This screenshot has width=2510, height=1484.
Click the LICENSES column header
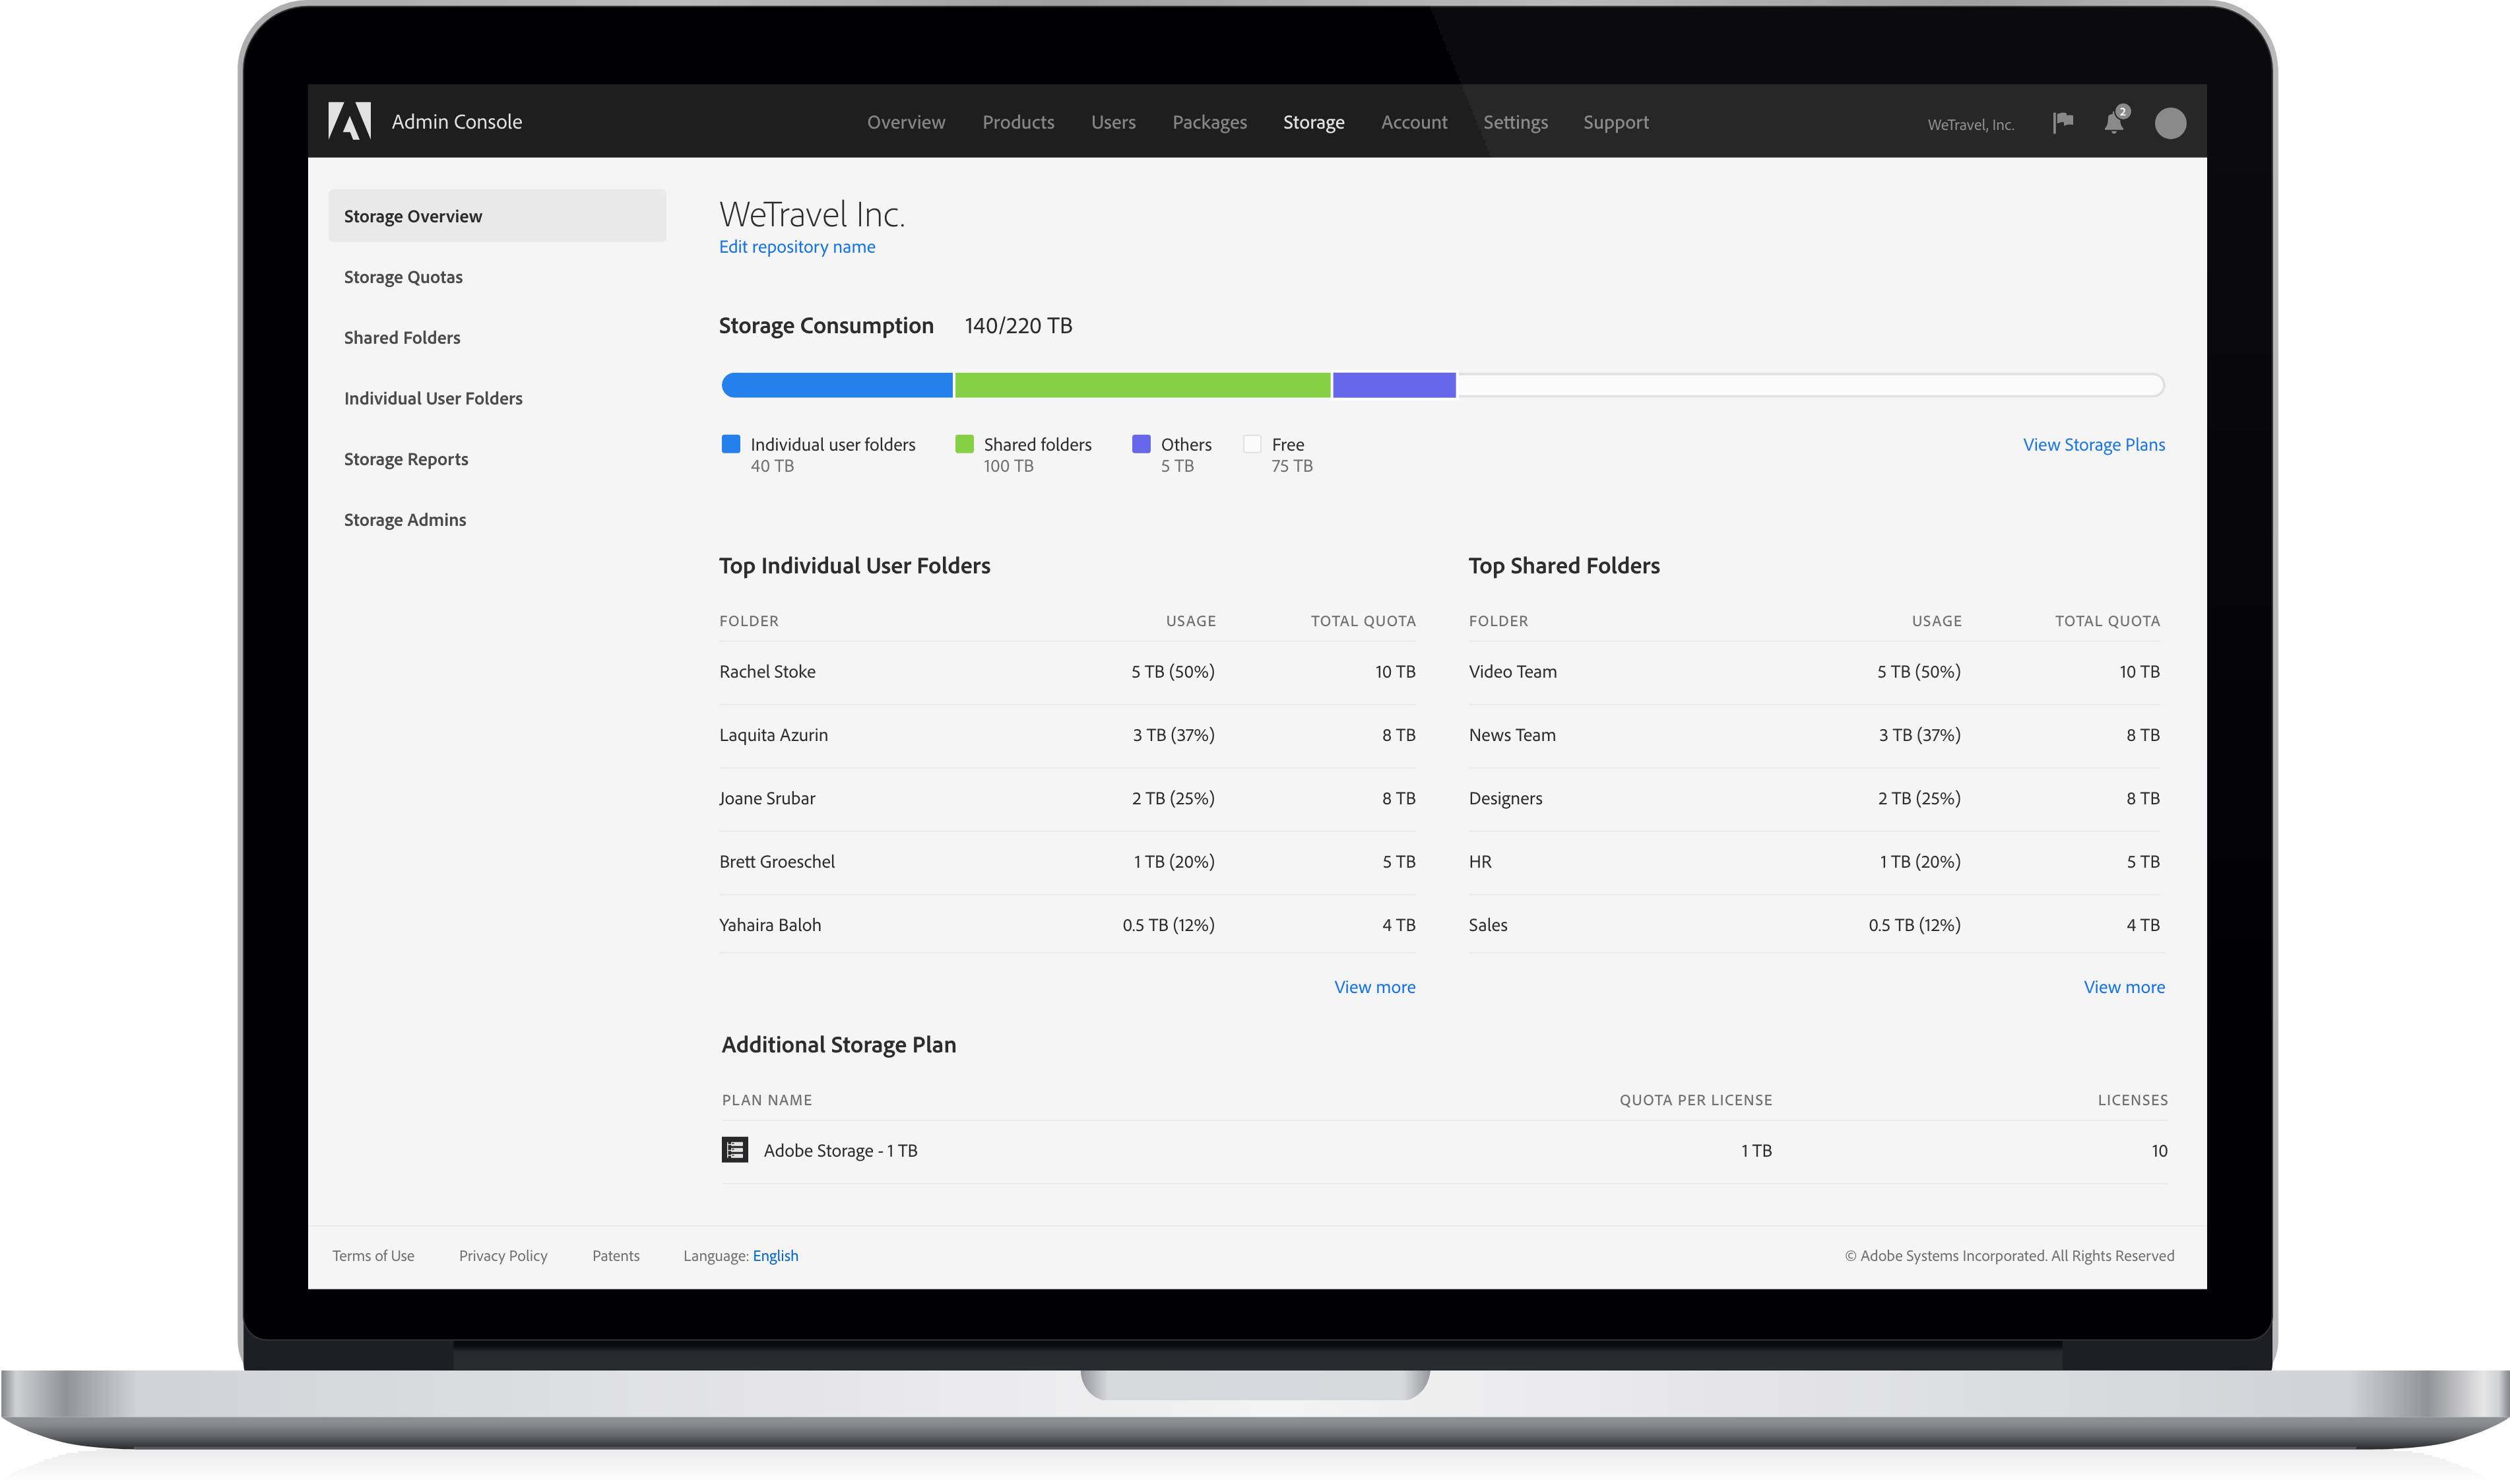(x=2132, y=1100)
